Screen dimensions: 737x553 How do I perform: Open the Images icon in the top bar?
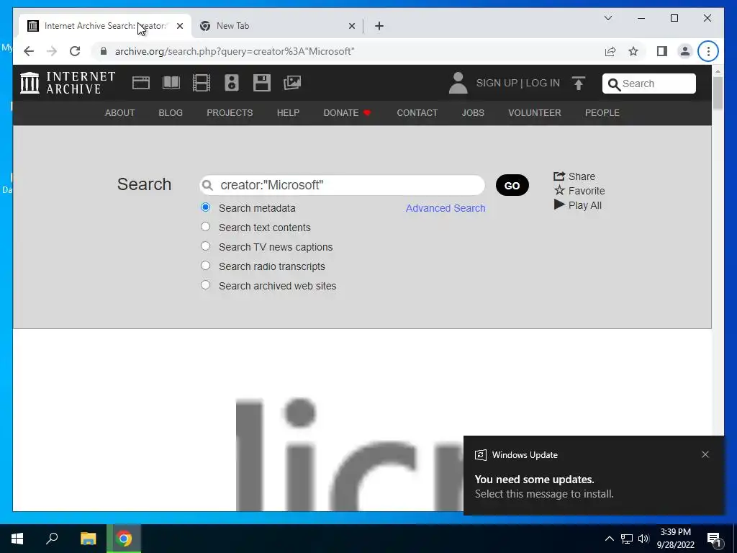click(292, 83)
